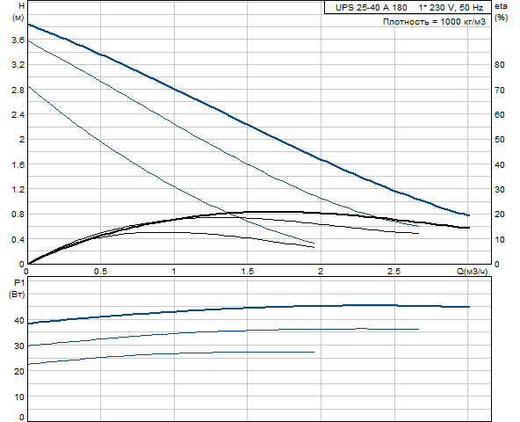This screenshot has height=422, width=520.
Task: Click the H (м) axis label
Action: tap(18, 11)
